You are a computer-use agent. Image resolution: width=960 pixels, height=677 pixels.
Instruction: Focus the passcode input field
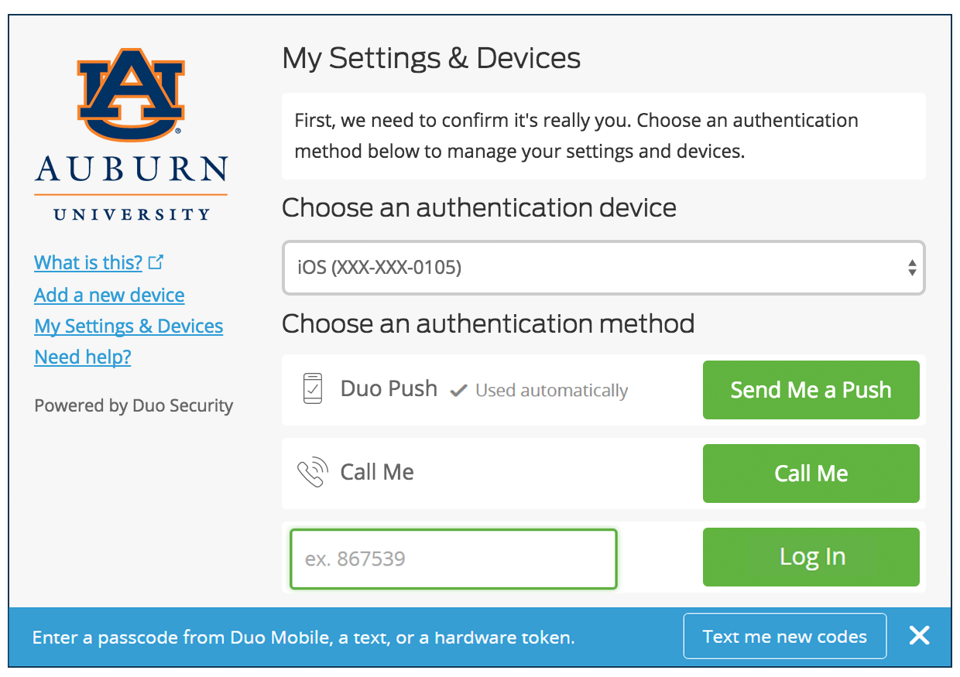[x=454, y=559]
